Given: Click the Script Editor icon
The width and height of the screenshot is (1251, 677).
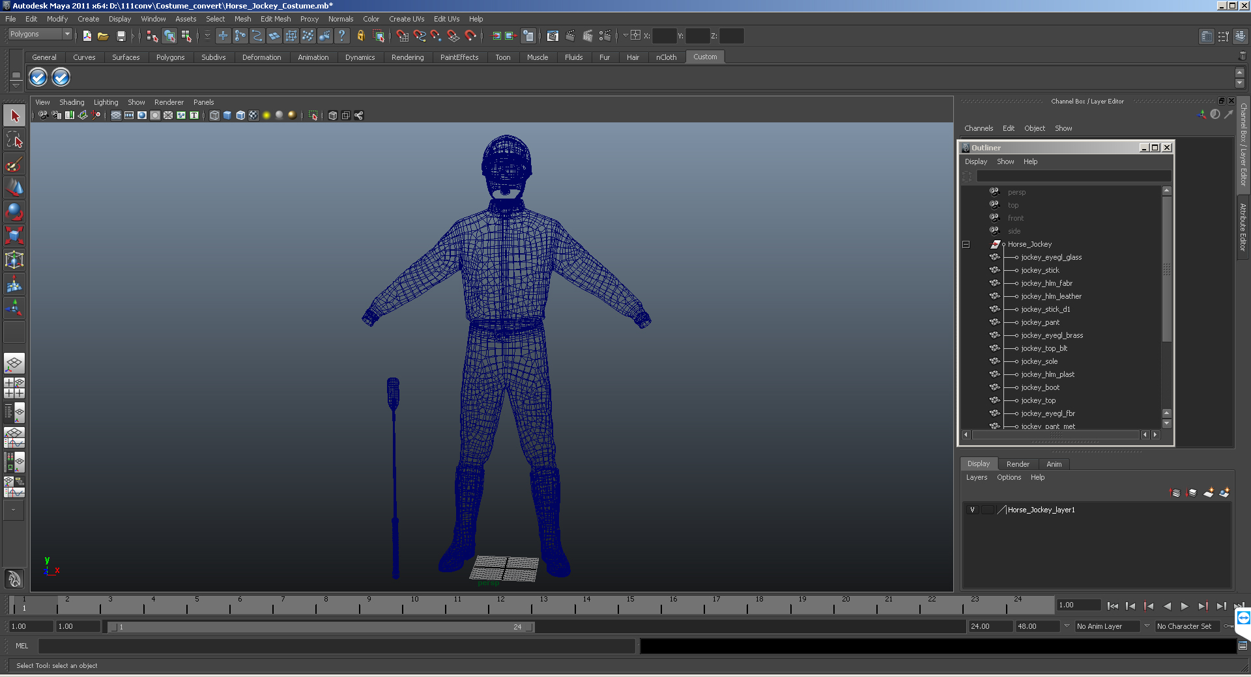Looking at the screenshot, I should (x=1243, y=646).
